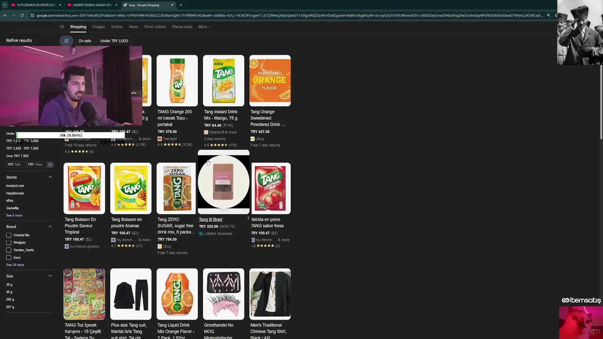Open Bebida en polvo TANG sabor fresa image
The image size is (603, 339).
[x=270, y=188]
